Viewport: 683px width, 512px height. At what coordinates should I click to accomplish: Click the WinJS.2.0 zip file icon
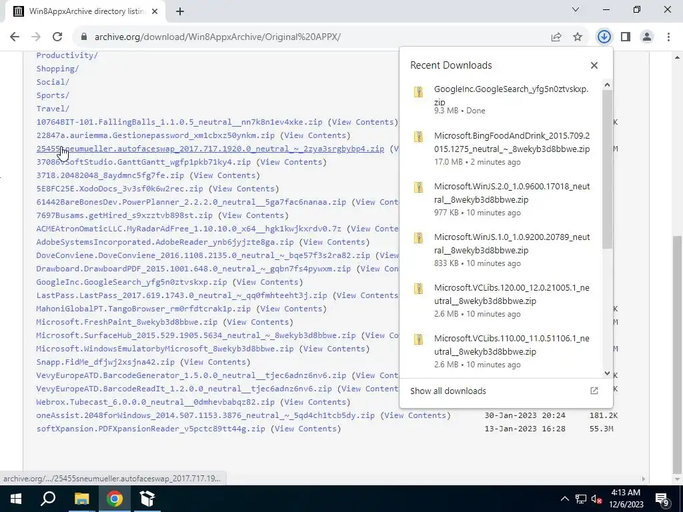coord(419,187)
